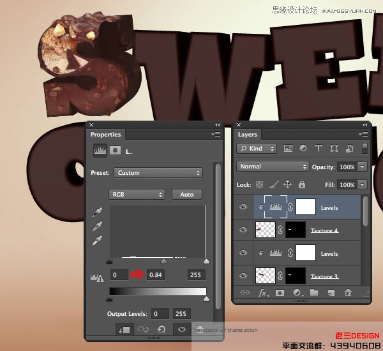
Task: Filter layers by shape layers icon
Action: pyautogui.click(x=334, y=148)
